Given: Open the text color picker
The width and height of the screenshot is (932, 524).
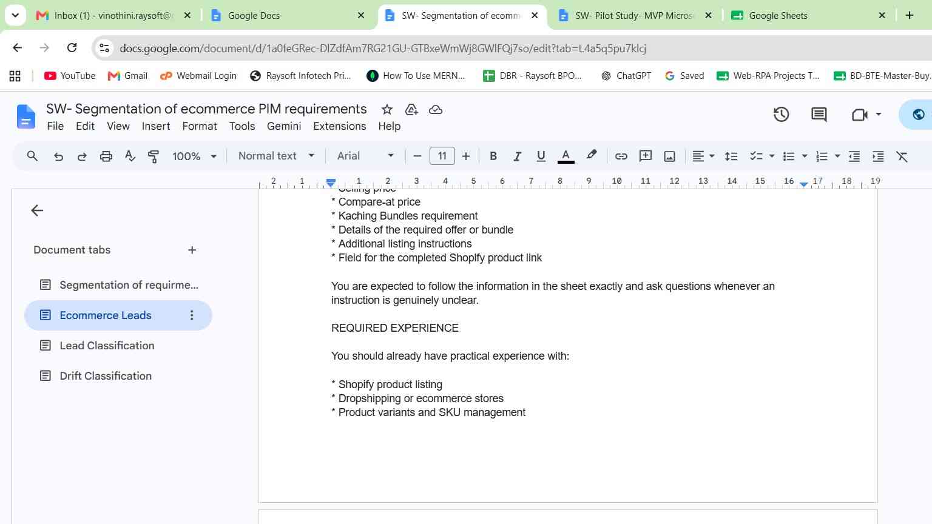Looking at the screenshot, I should pos(566,156).
